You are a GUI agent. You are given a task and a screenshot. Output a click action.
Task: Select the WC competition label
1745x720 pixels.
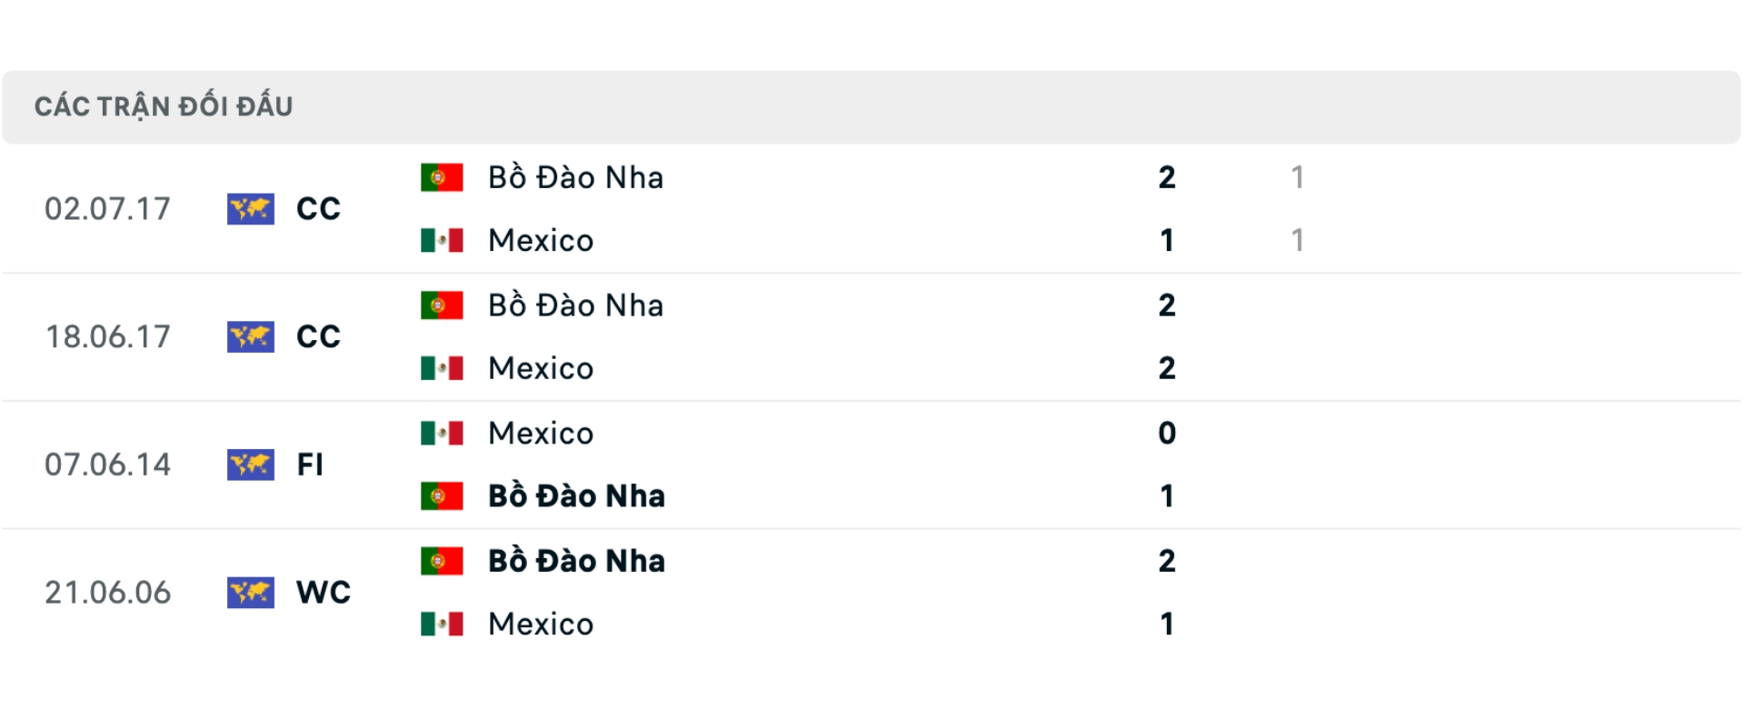point(323,593)
